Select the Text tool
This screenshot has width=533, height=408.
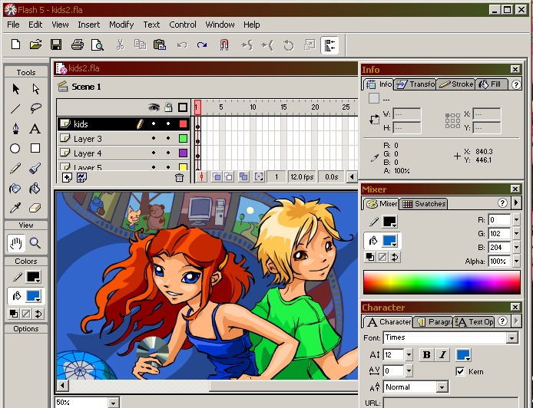35,129
